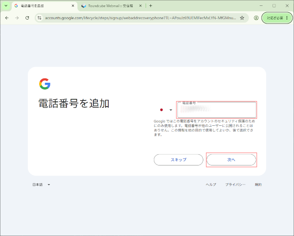Focus the 電話番号 input field
Image resolution: width=294 pixels, height=236 pixels.
click(217, 110)
